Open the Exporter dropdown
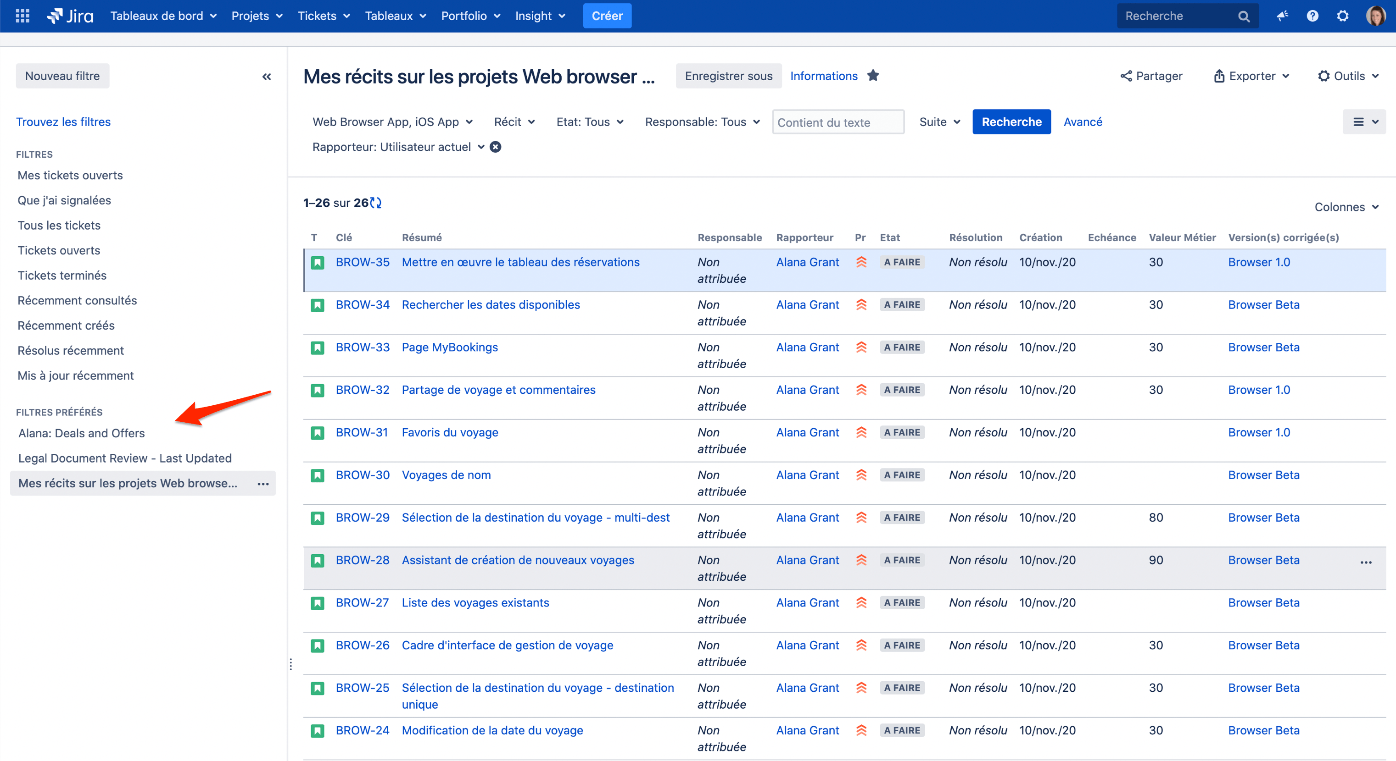Image resolution: width=1396 pixels, height=761 pixels. [x=1251, y=76]
